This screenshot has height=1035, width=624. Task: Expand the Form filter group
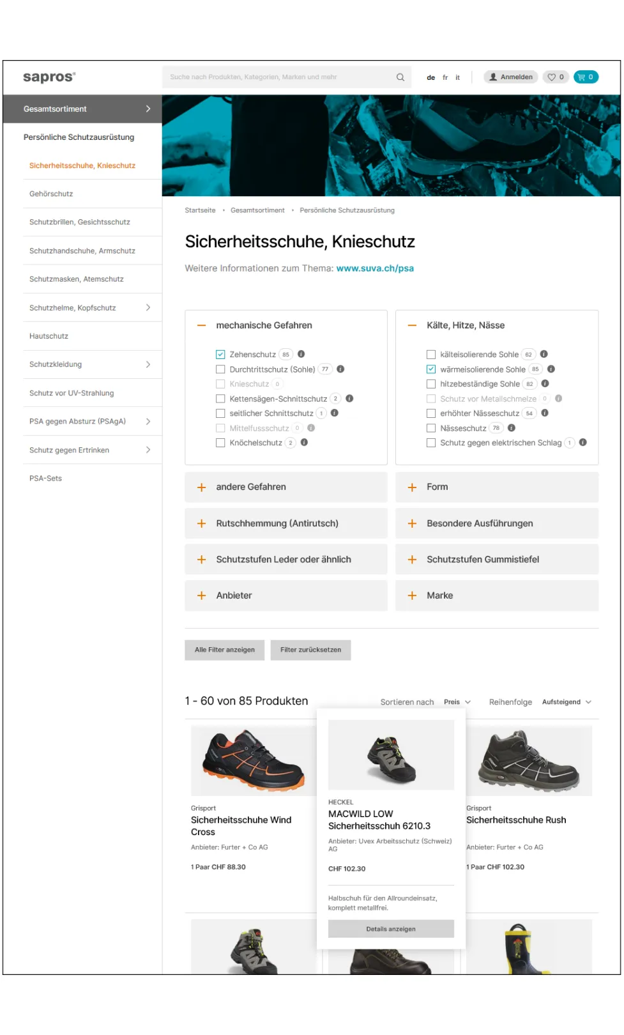click(x=497, y=487)
